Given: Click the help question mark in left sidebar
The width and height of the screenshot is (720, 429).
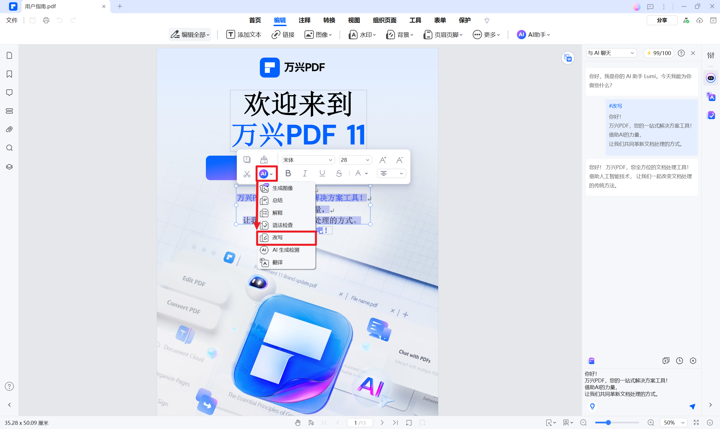Looking at the screenshot, I should click(x=9, y=386).
